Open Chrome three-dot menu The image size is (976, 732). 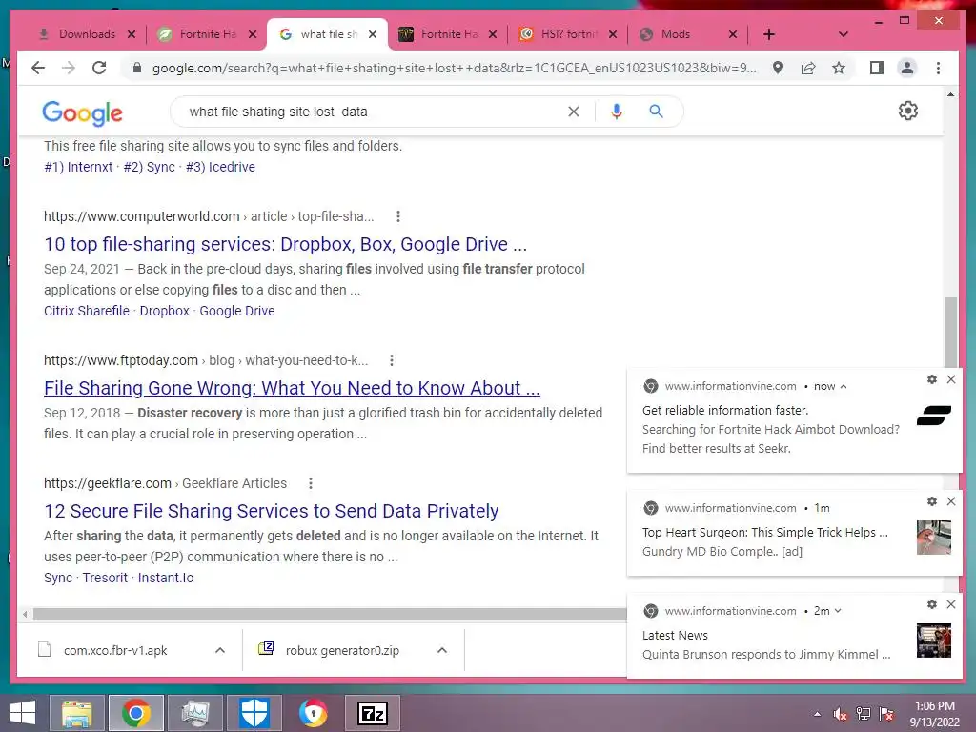938,68
